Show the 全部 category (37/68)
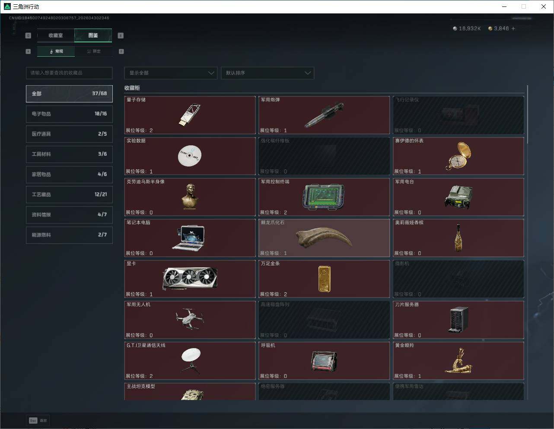The height and width of the screenshot is (429, 554). pos(69,93)
